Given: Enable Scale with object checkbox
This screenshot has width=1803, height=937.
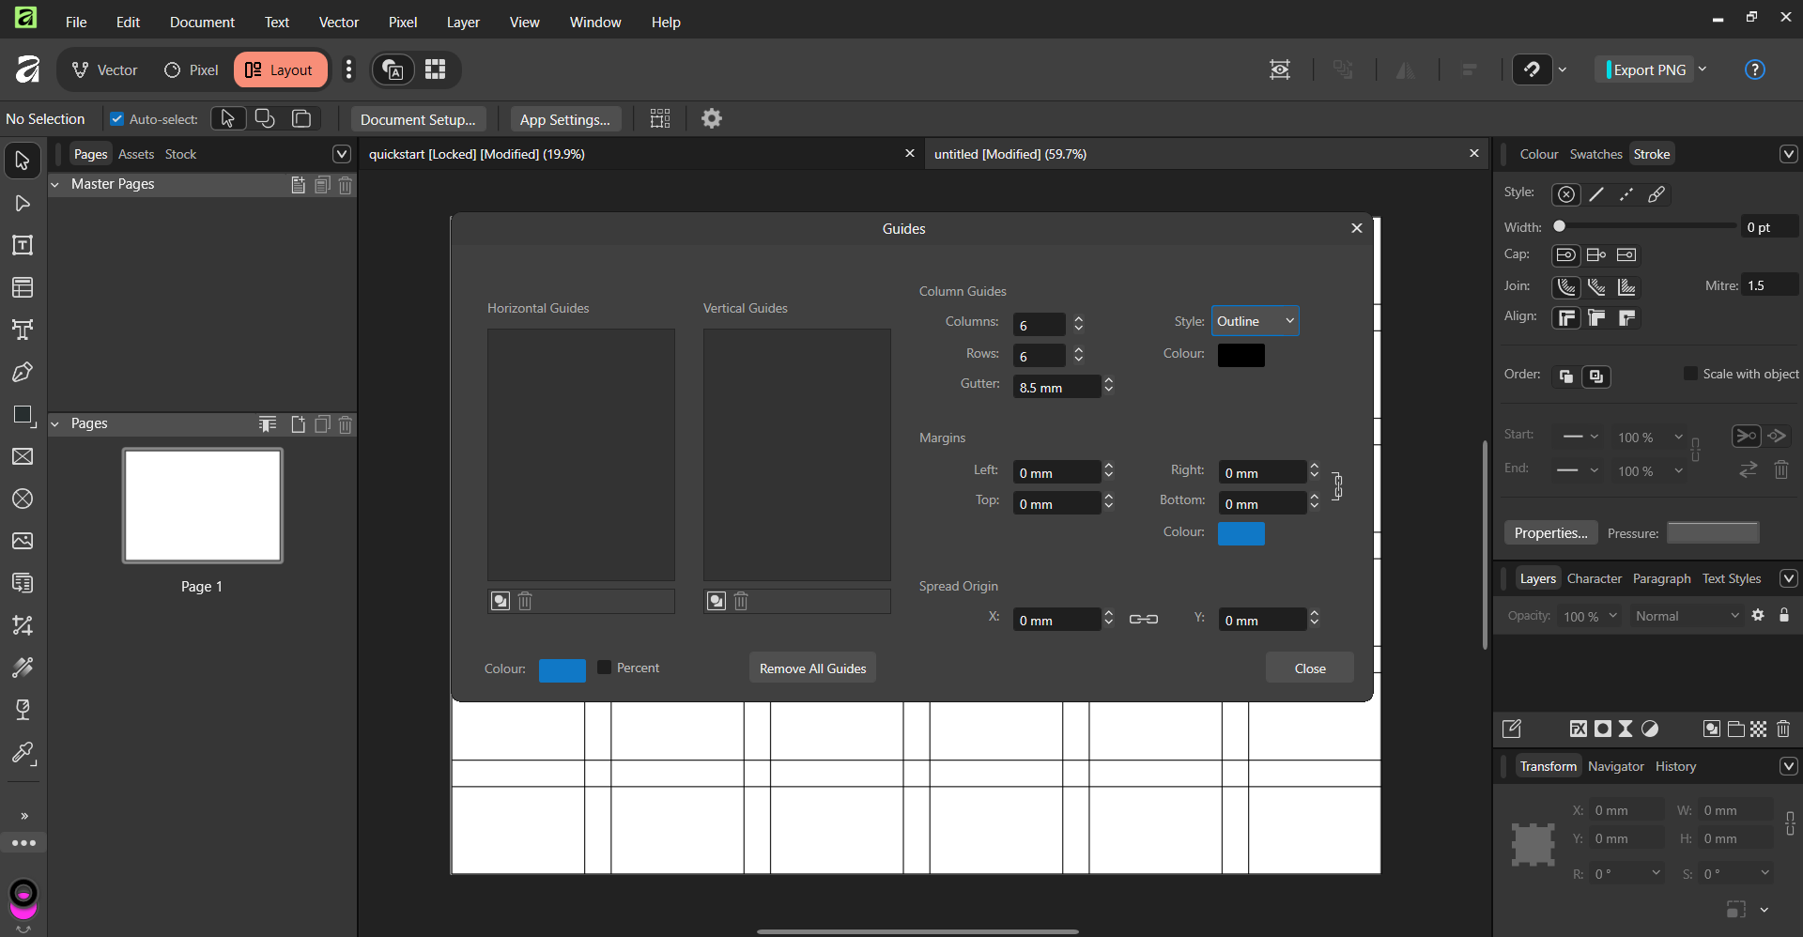Looking at the screenshot, I should coord(1690,374).
